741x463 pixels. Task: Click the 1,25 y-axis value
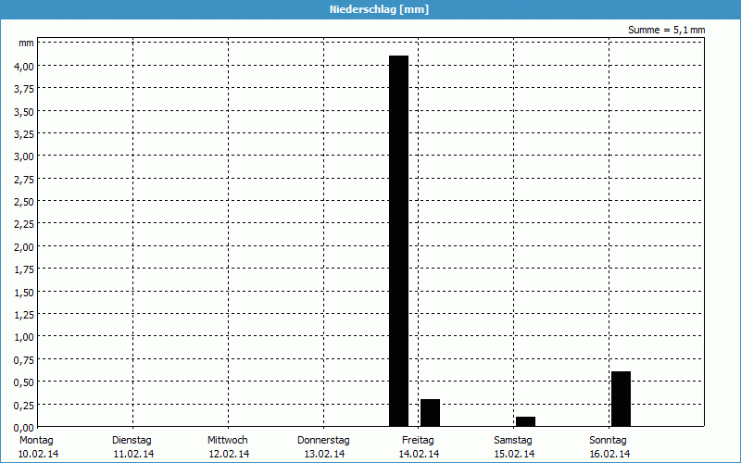[x=24, y=315]
